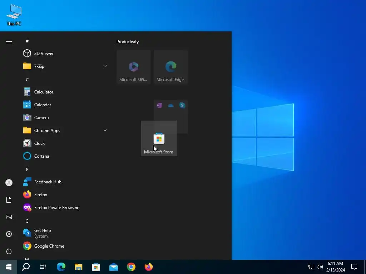Open OneNote in the tile folder
The image size is (366, 274).
159,105
